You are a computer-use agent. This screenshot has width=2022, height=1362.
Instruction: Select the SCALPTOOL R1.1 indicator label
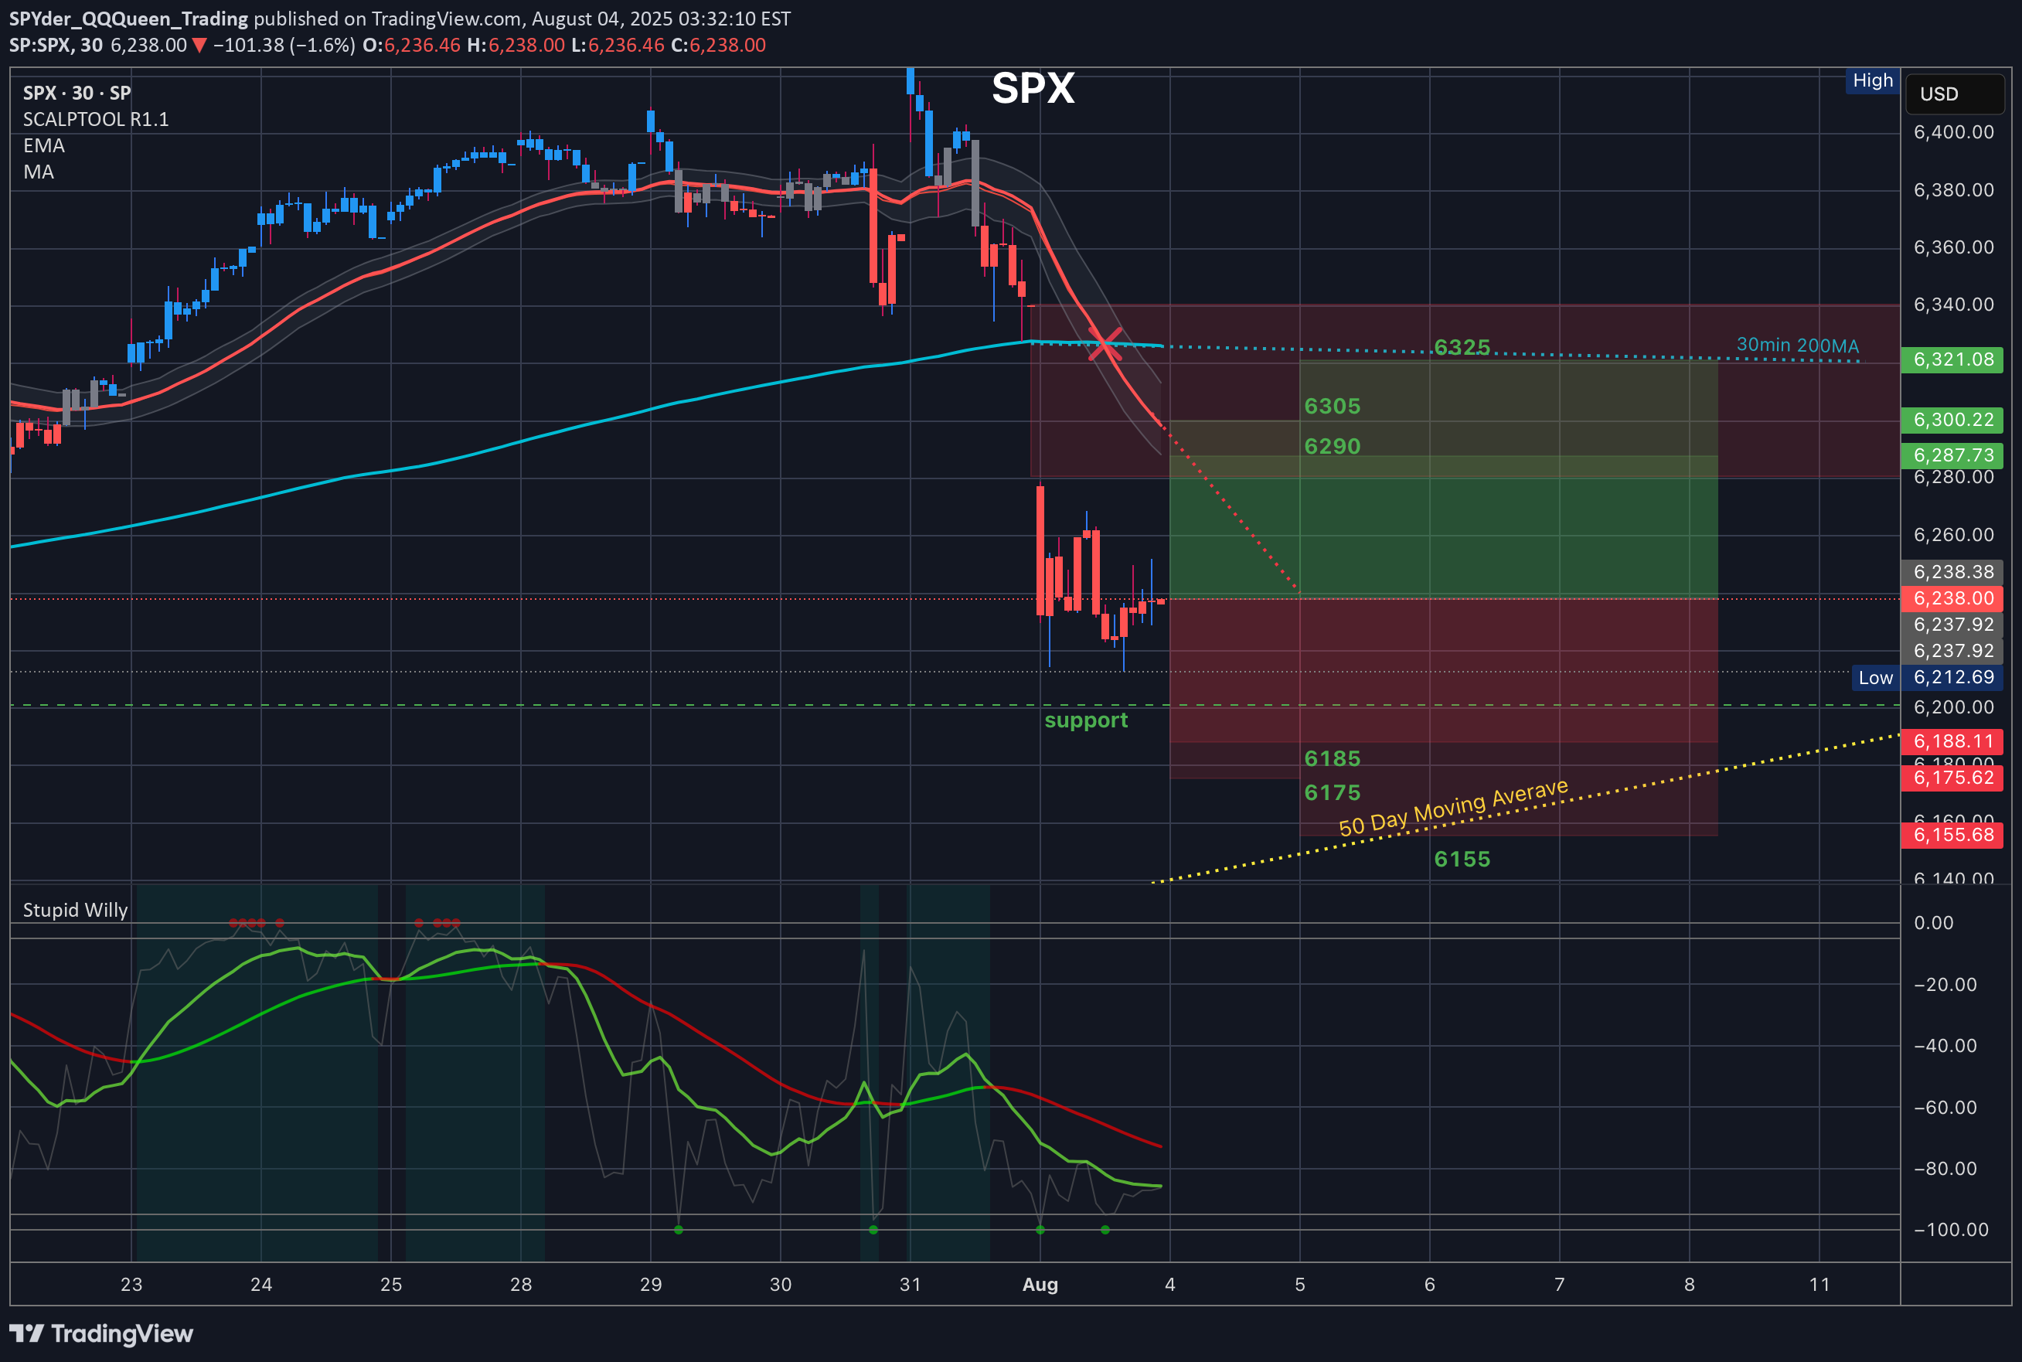click(x=96, y=119)
